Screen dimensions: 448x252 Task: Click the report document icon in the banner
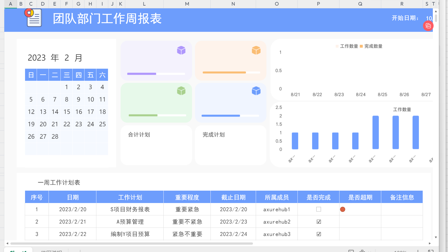click(33, 17)
